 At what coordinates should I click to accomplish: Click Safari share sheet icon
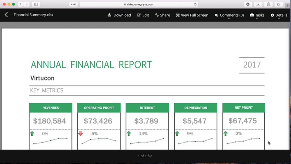click(268, 4)
